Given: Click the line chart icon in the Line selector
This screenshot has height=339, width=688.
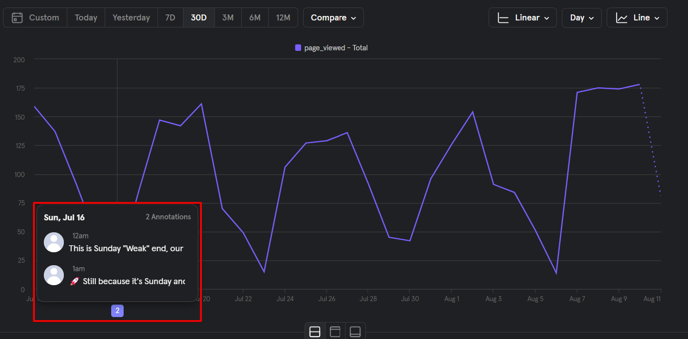Looking at the screenshot, I should pyautogui.click(x=622, y=18).
